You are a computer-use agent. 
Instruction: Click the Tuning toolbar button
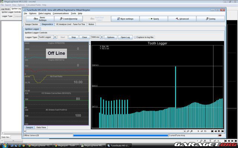pos(210,19)
